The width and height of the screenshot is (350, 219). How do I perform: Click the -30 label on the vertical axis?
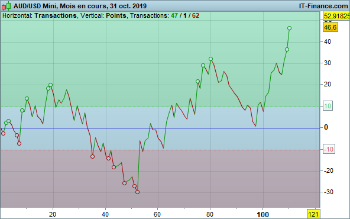(x=329, y=192)
